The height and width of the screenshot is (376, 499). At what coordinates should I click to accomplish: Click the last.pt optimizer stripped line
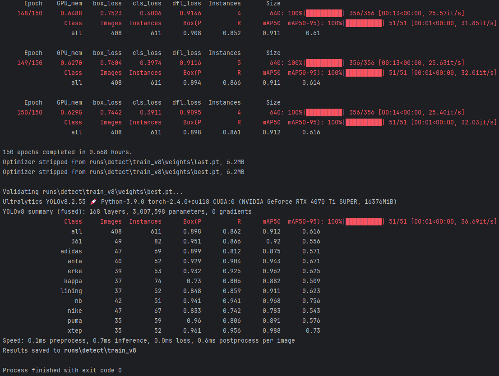[x=124, y=162]
